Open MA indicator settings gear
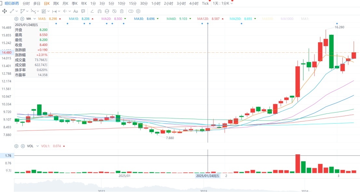Viewport: 360px width, 192px height. click(16, 19)
